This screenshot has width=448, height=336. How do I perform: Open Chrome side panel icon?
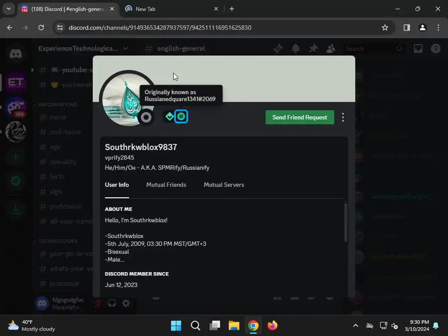(407, 28)
